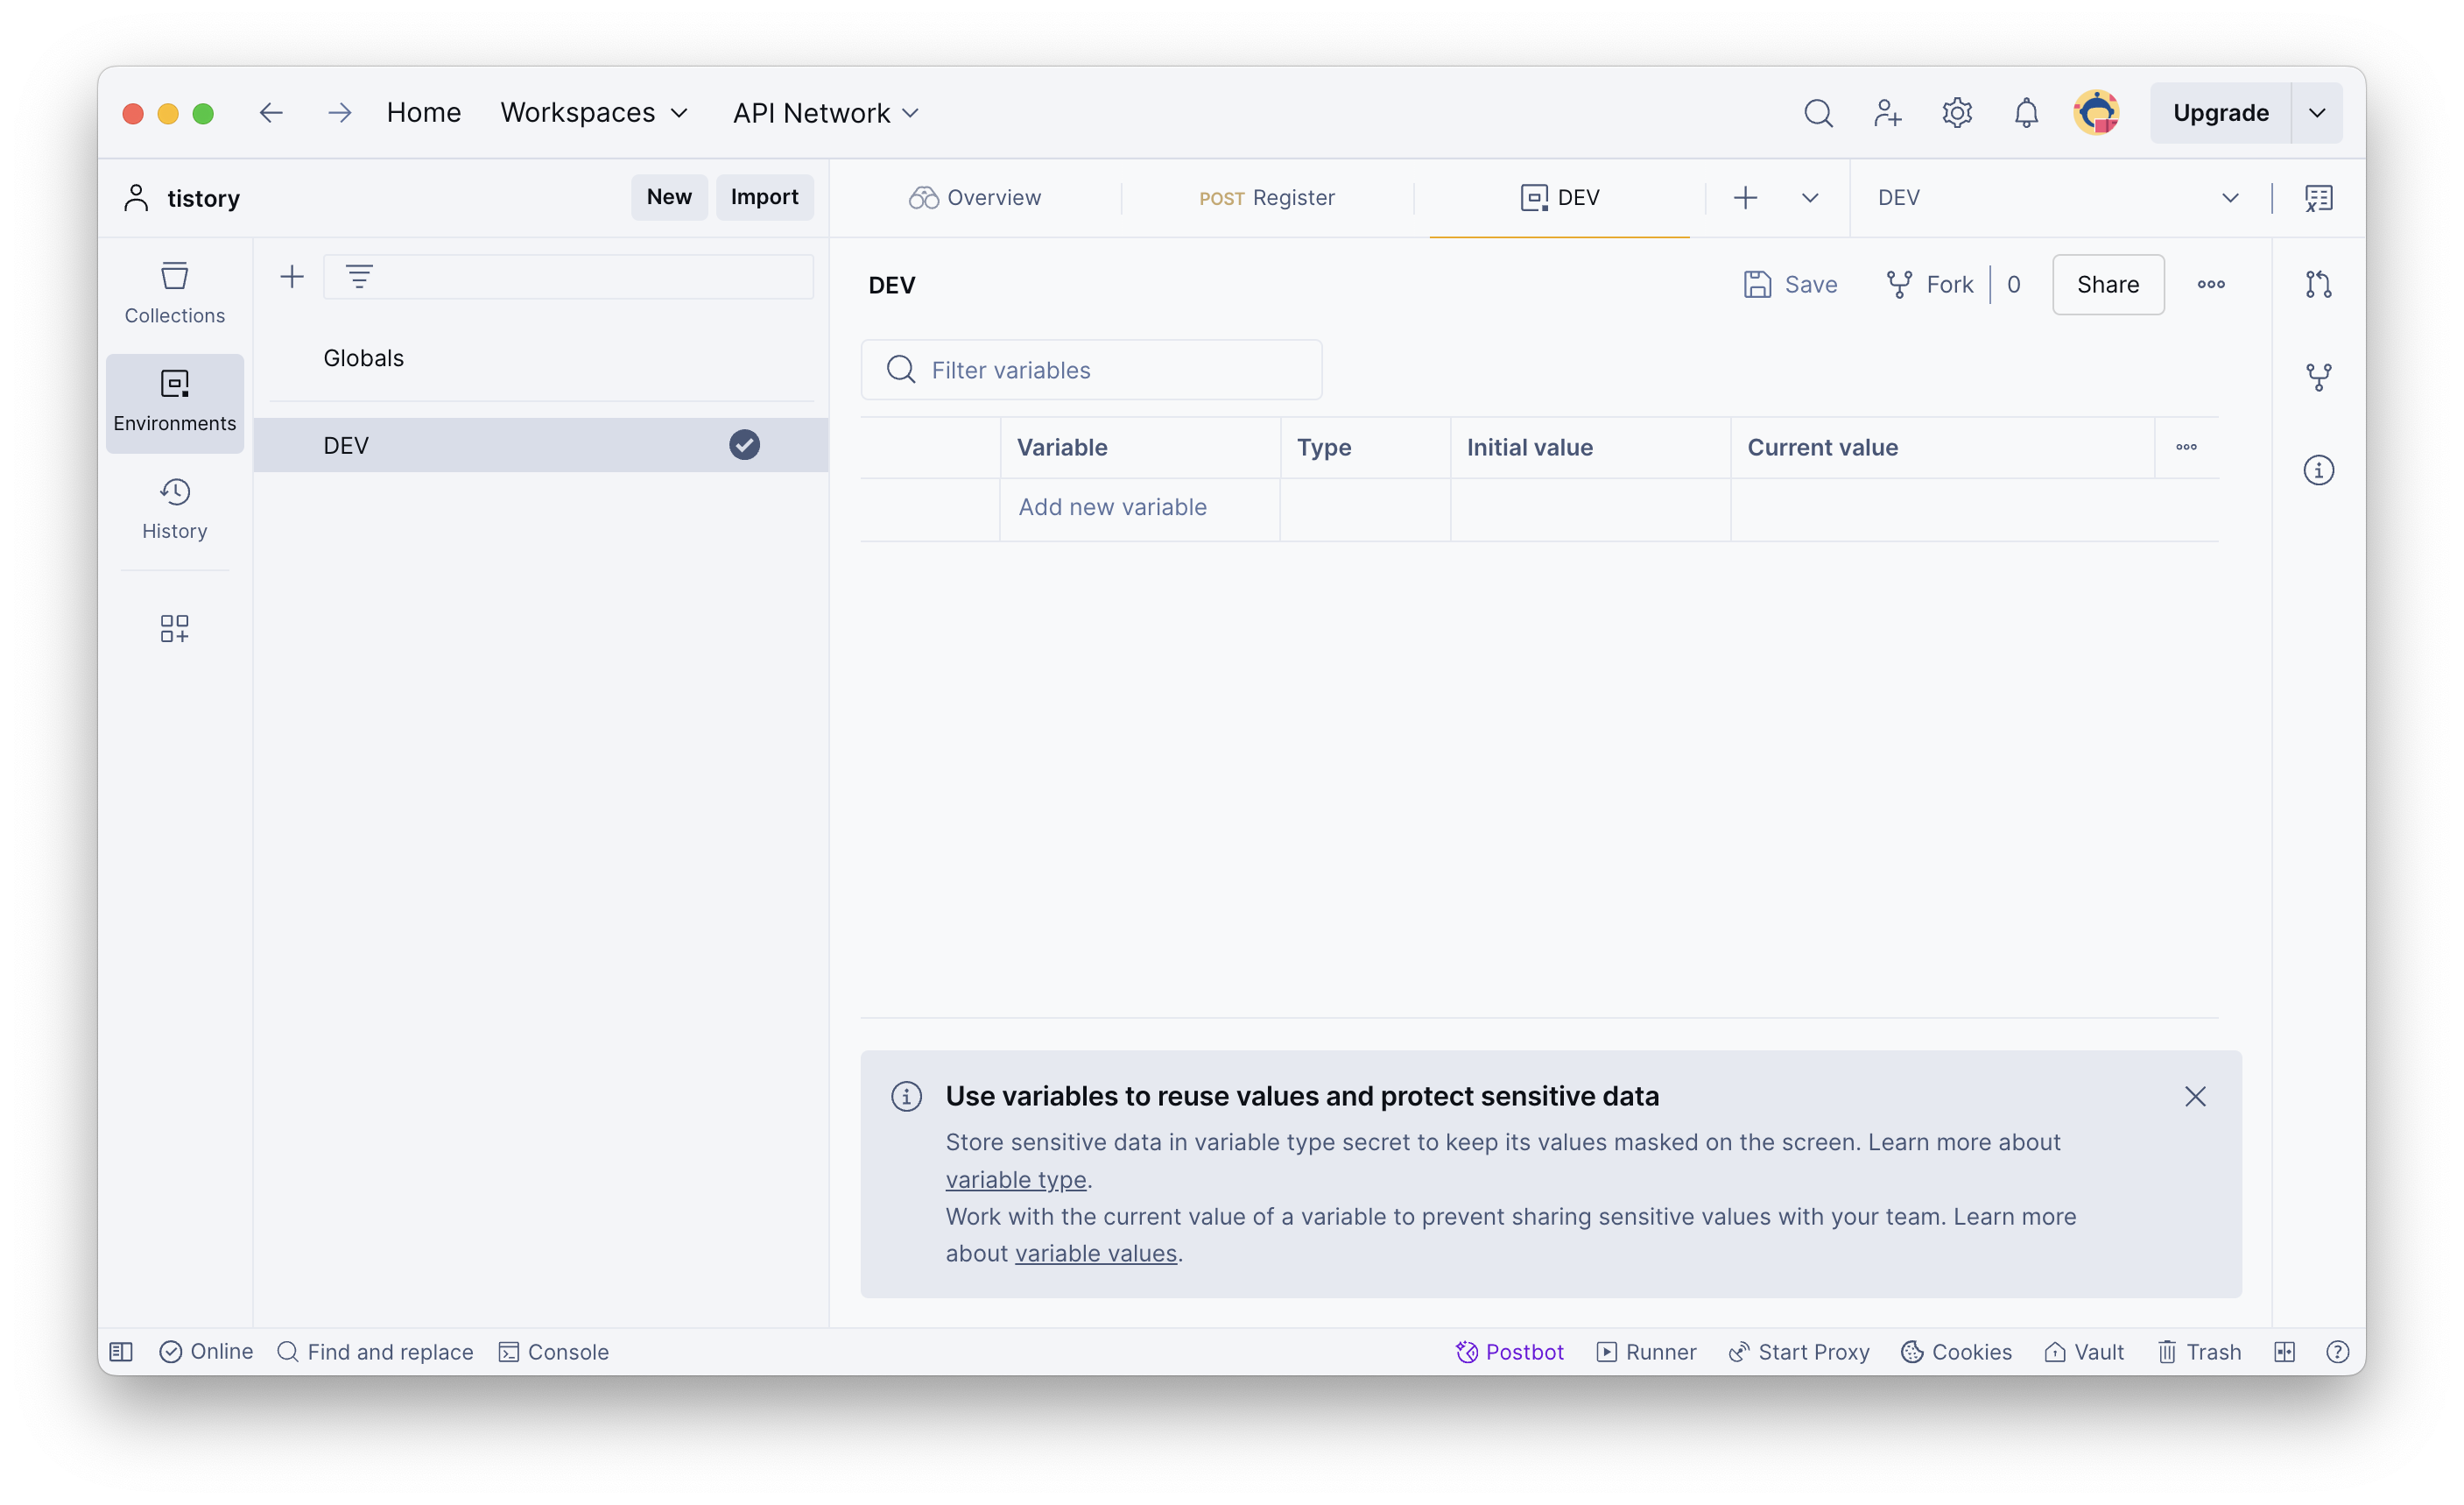Open the variable values link
Image resolution: width=2464 pixels, height=1505 pixels.
pos(1095,1254)
